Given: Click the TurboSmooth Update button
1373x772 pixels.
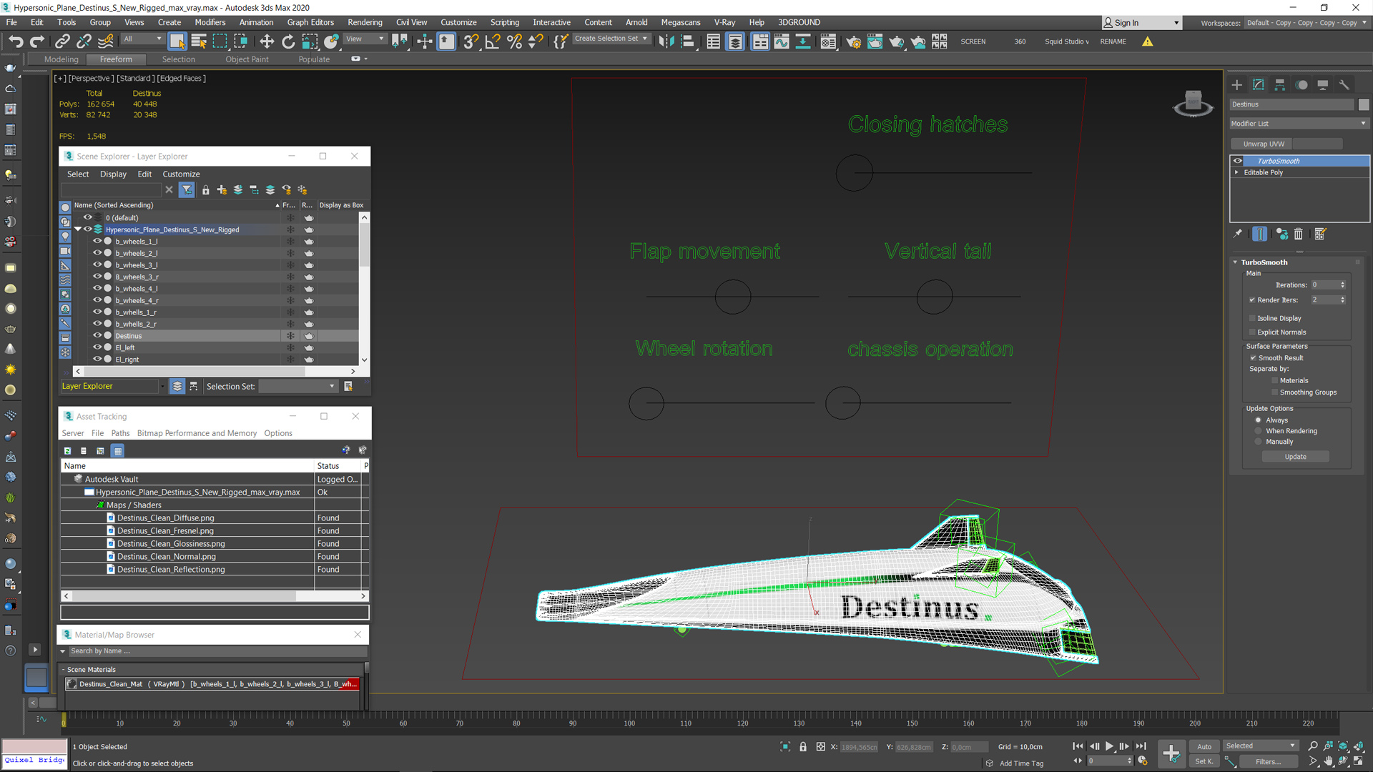Looking at the screenshot, I should [1295, 457].
